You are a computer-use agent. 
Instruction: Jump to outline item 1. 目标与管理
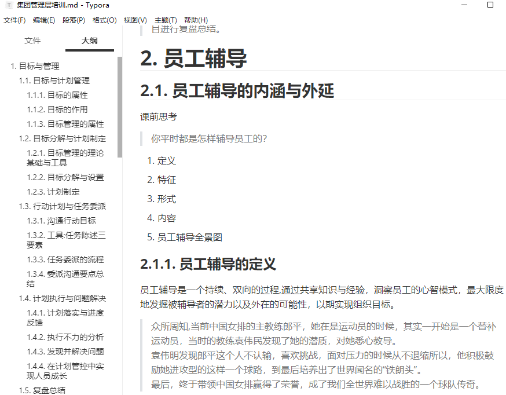(x=35, y=66)
